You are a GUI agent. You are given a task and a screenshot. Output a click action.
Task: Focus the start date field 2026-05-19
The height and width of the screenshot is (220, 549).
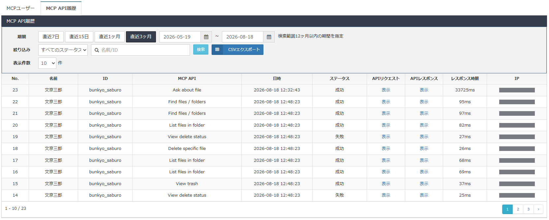(180, 37)
